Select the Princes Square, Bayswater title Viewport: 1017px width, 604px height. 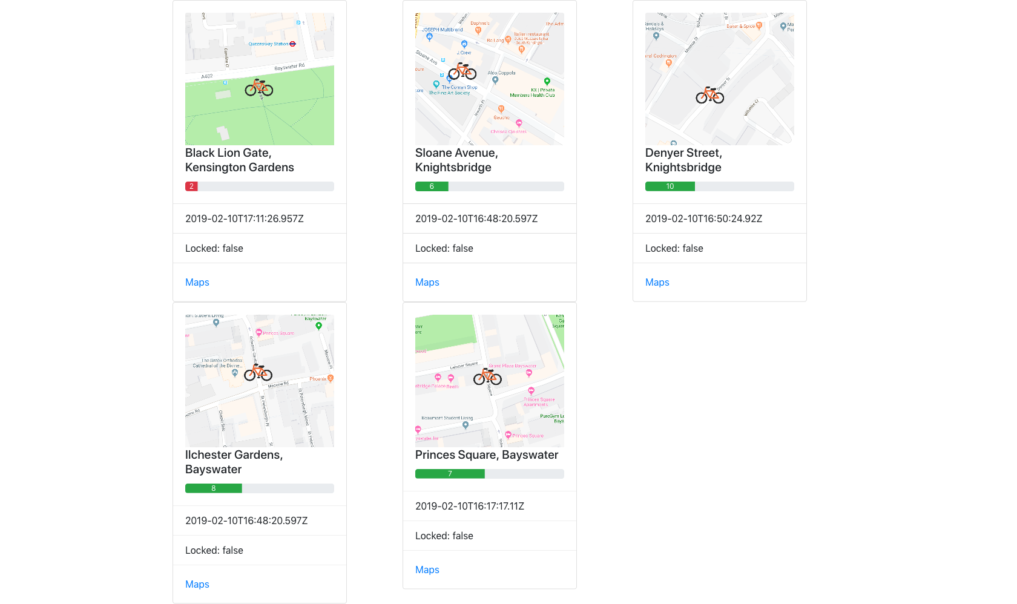click(487, 455)
